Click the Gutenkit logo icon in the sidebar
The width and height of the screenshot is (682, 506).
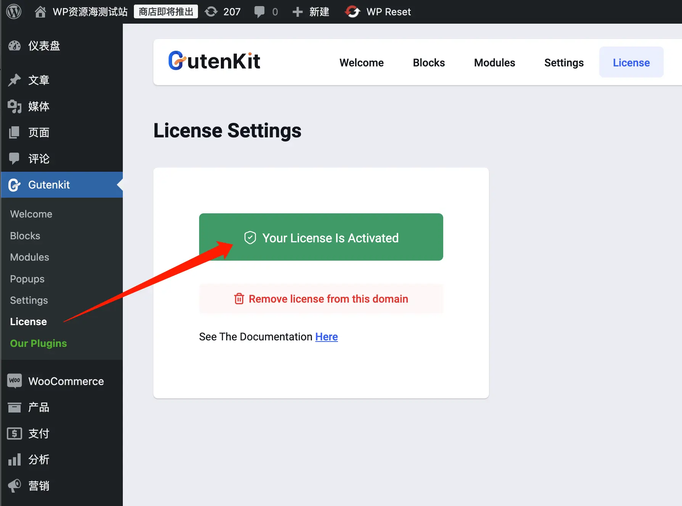14,185
